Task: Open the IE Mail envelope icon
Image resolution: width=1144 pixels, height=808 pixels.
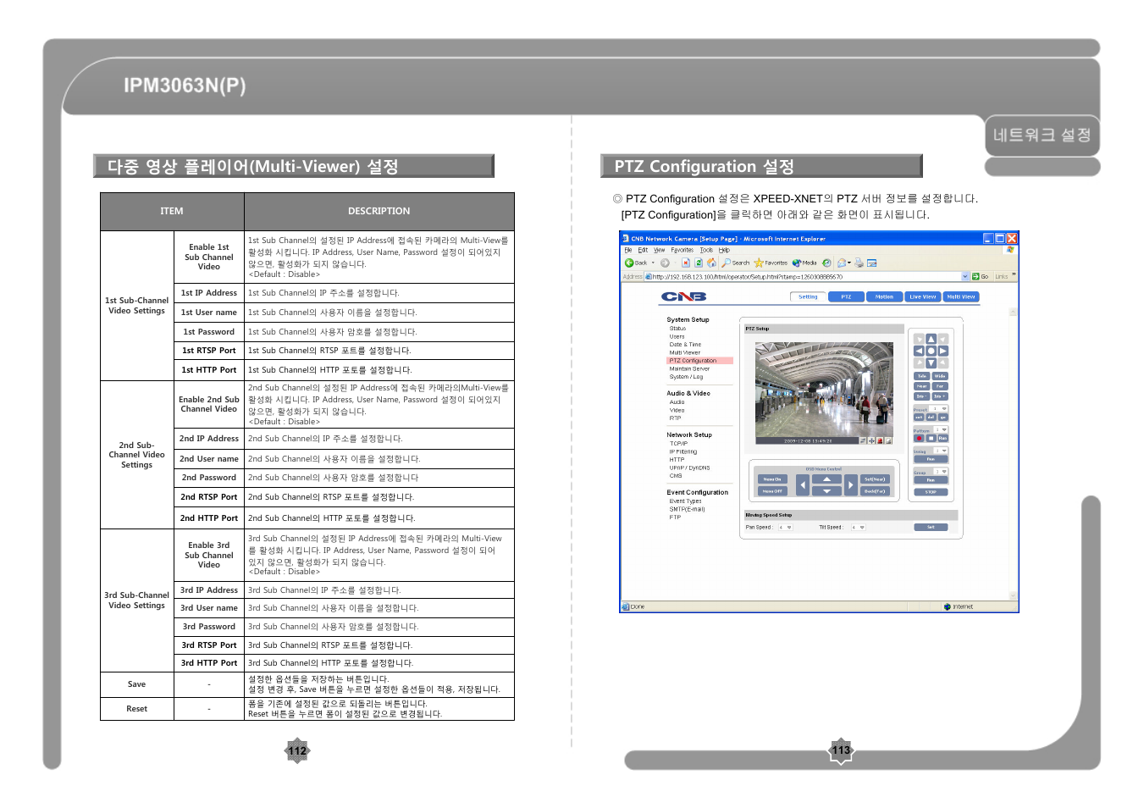Action: [x=841, y=263]
